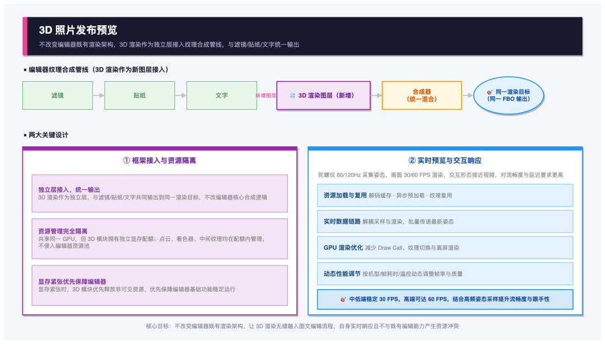Click the description starting with 显存紧张时

tap(137, 289)
